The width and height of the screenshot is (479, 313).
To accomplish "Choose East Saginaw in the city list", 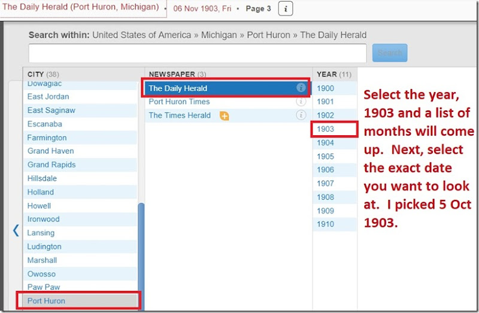I will (x=80, y=110).
